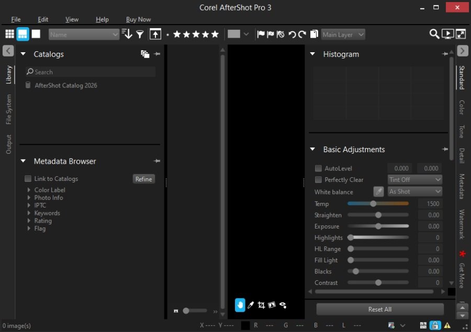The image size is (471, 332).
Task: Expand the Photo Info tree node
Action: tap(29, 198)
